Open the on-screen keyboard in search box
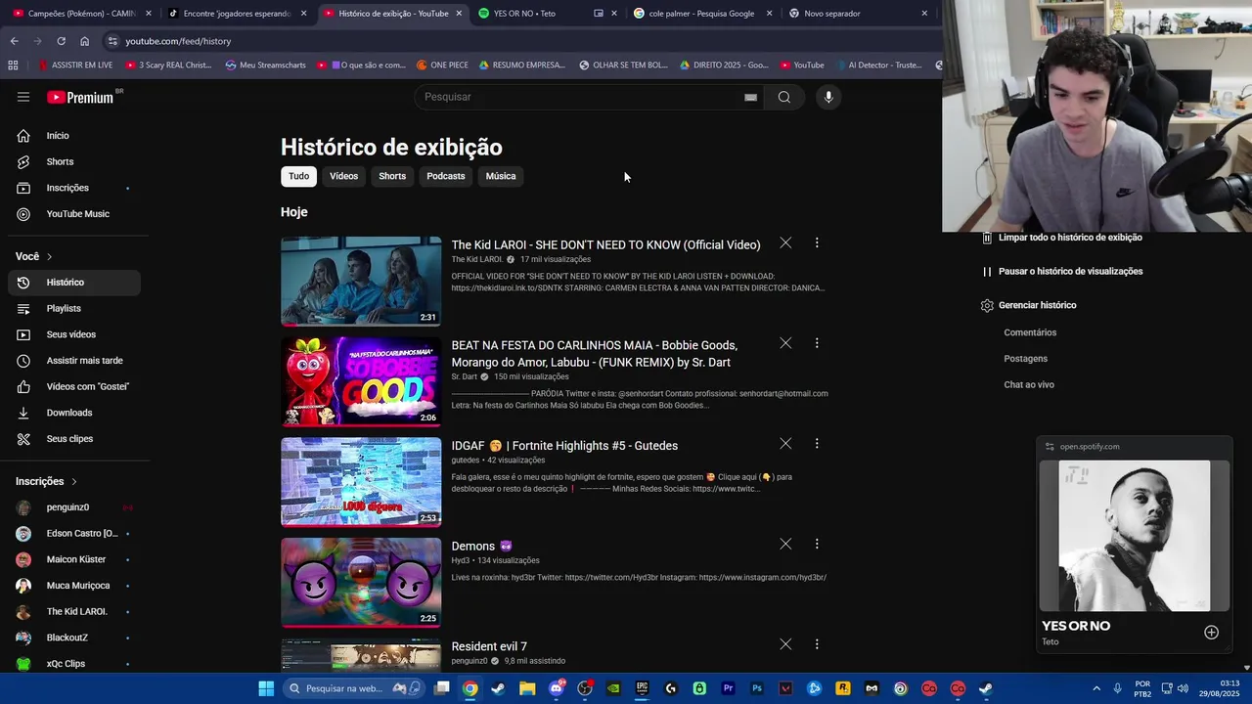 (x=750, y=97)
